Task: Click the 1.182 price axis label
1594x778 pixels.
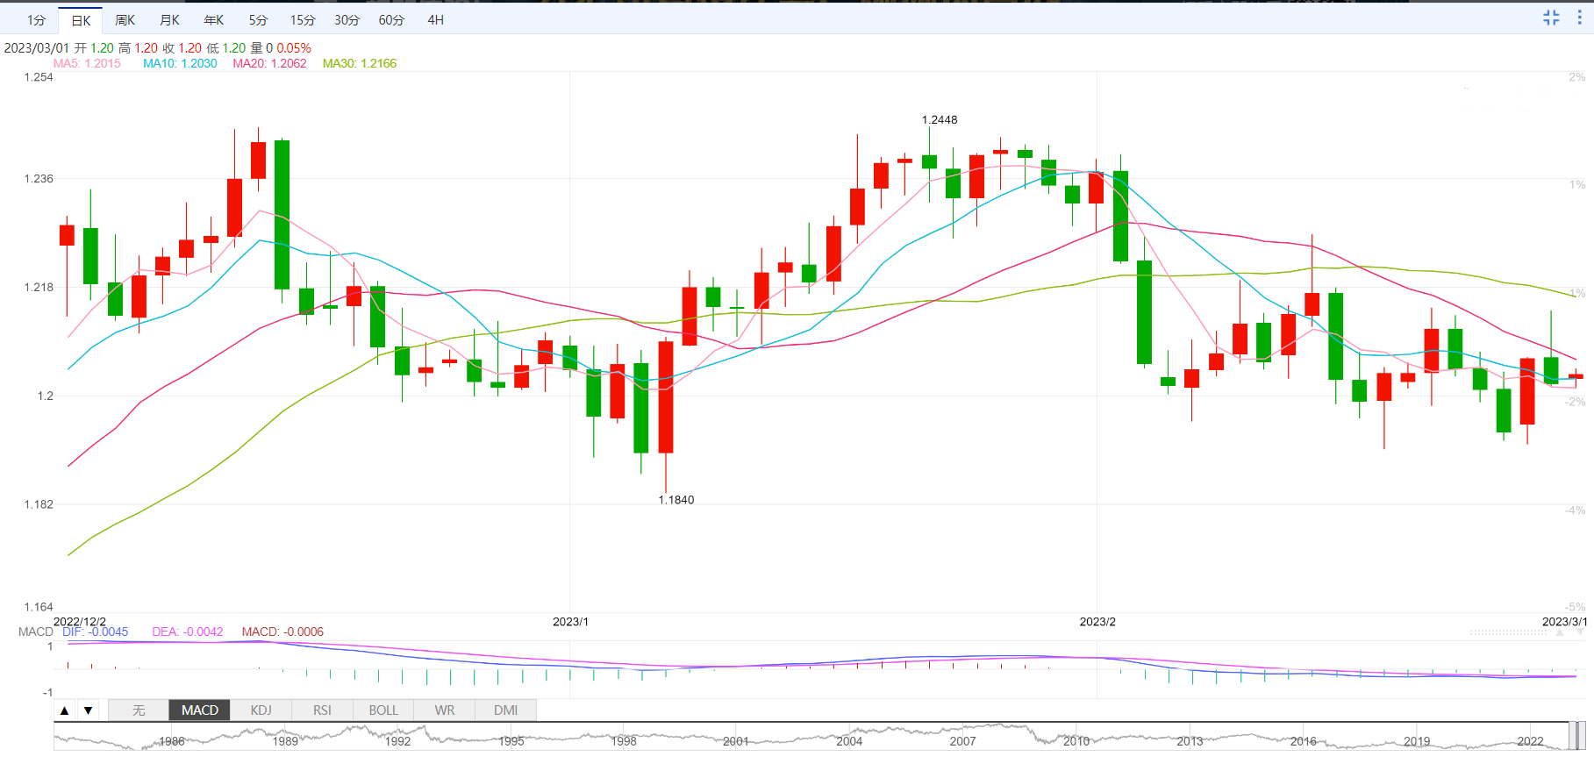Action: [39, 504]
